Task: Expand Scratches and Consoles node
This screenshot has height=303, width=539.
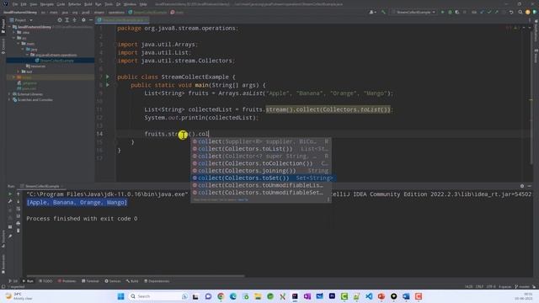Action: coord(9,99)
